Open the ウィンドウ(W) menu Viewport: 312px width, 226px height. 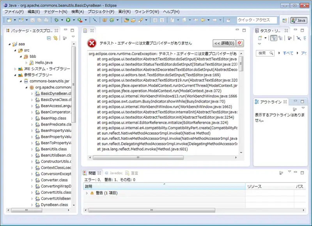(x=147, y=12)
